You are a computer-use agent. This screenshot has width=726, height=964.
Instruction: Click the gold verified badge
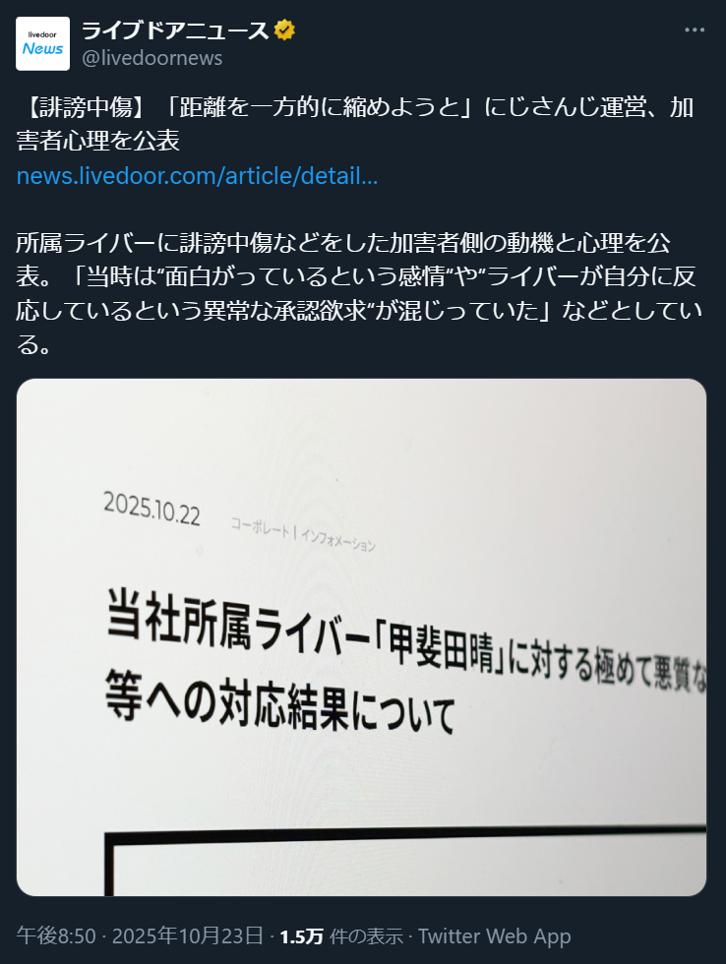284,30
